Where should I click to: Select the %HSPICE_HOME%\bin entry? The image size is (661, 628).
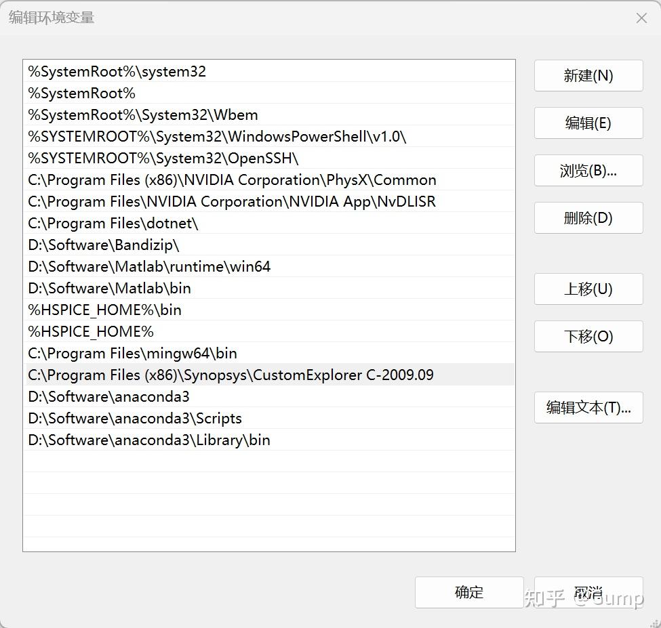(x=270, y=310)
